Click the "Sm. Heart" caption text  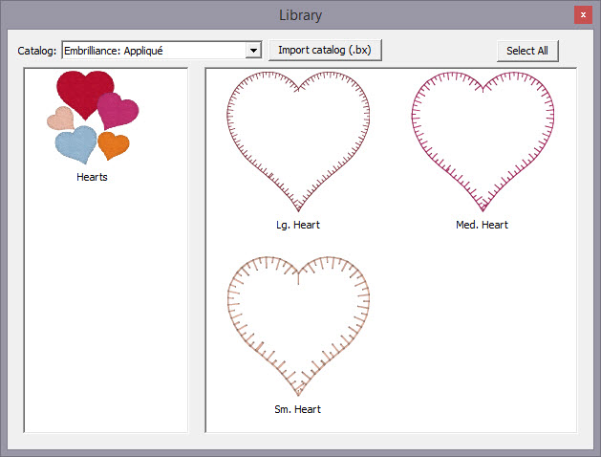pos(298,409)
